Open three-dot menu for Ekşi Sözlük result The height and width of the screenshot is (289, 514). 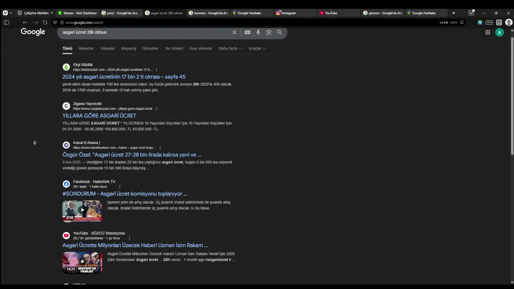[157, 70]
